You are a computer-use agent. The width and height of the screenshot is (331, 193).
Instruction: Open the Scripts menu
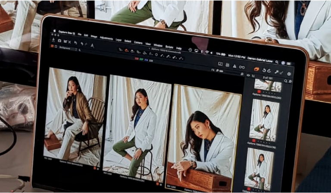click(x=169, y=47)
